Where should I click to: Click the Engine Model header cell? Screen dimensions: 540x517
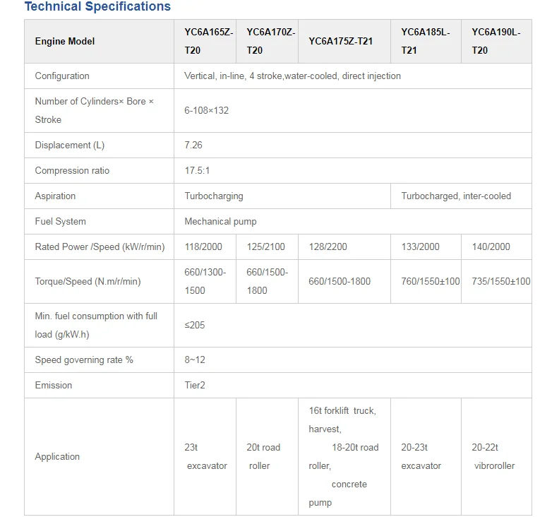point(65,41)
